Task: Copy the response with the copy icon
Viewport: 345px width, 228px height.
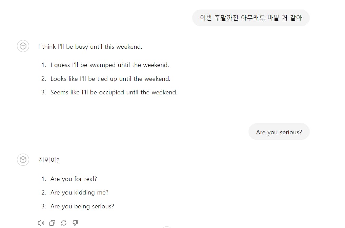Action: tap(52, 223)
